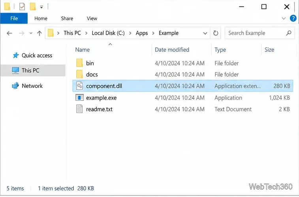The height and width of the screenshot is (197, 299).
Task: Sort by the Type column header
Action: 220,50
